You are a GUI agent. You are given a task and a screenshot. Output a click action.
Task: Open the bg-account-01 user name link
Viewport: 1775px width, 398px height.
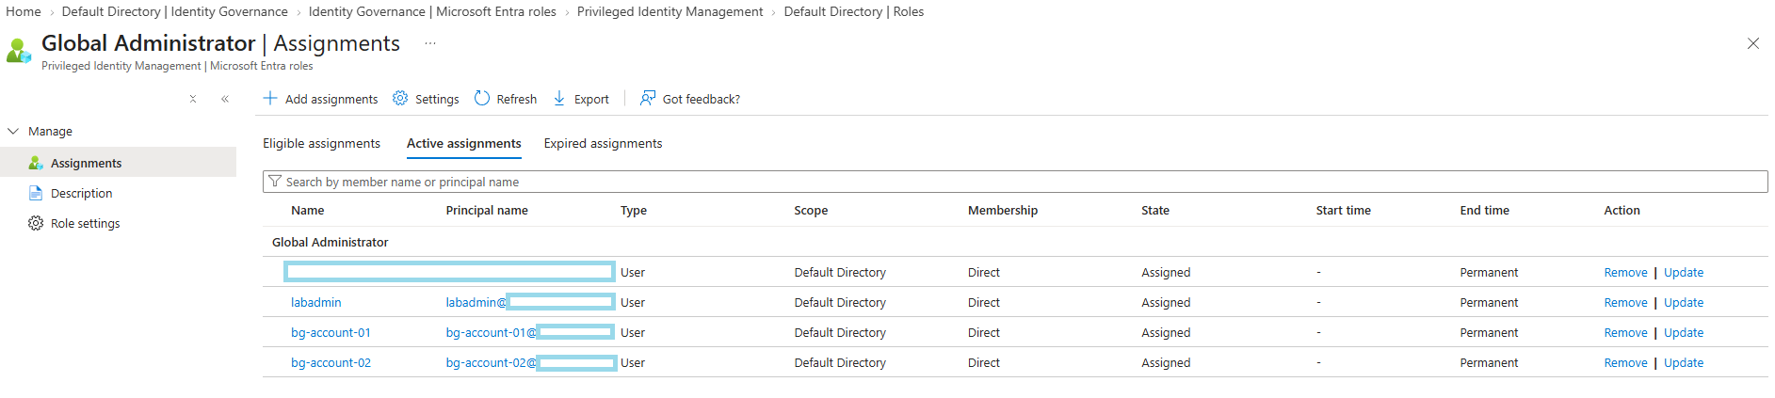(x=331, y=332)
